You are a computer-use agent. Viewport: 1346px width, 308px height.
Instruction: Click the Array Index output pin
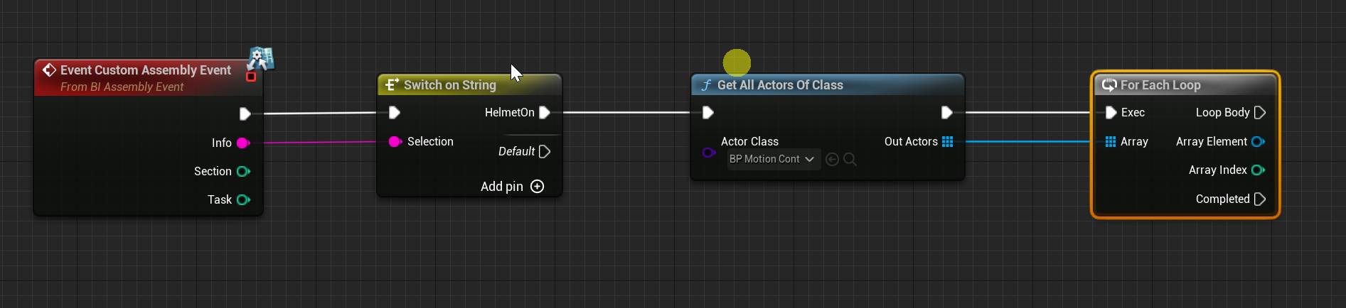point(1257,170)
